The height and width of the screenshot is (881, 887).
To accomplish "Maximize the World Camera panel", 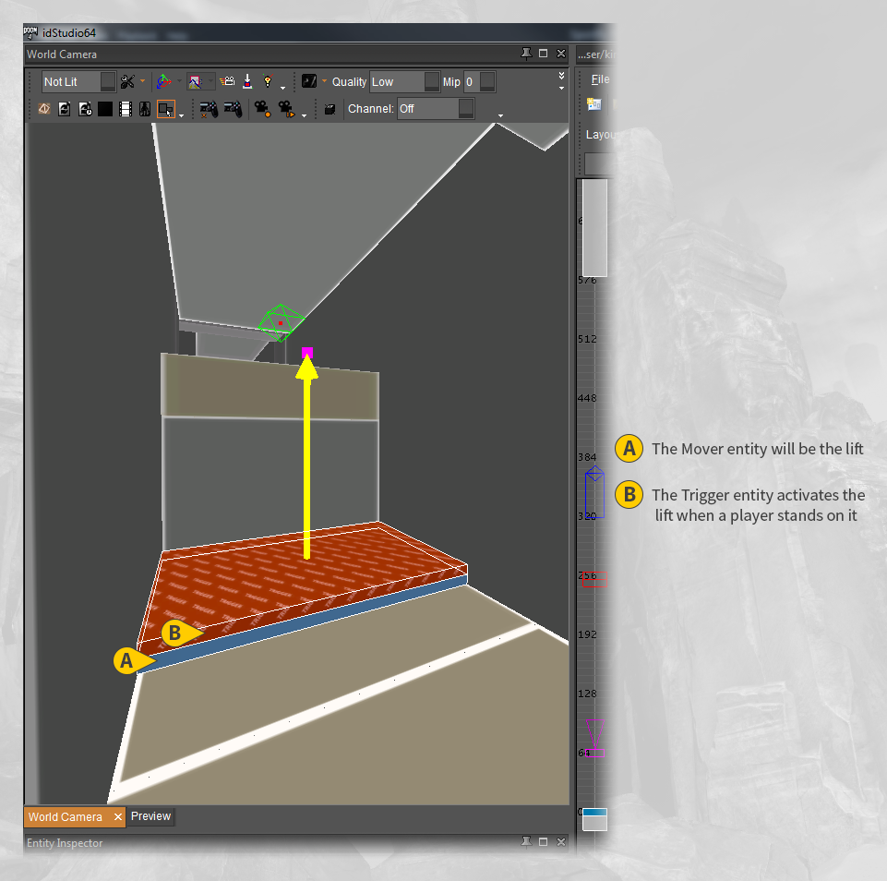I will (x=543, y=54).
